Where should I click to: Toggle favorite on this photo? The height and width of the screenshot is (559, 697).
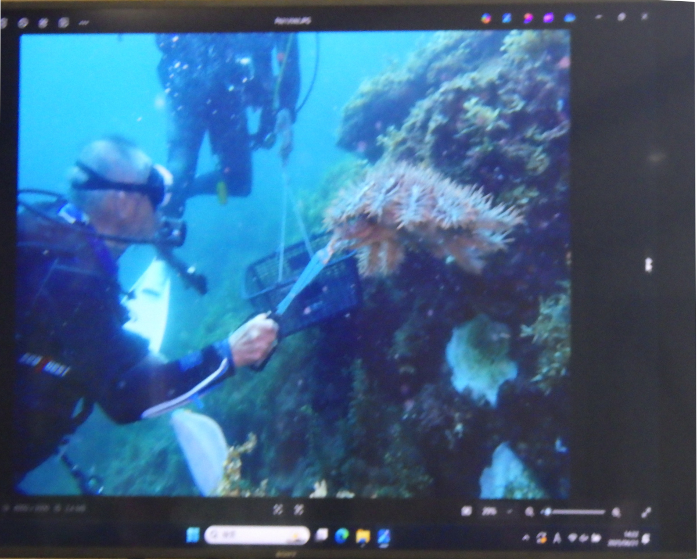click(x=63, y=23)
